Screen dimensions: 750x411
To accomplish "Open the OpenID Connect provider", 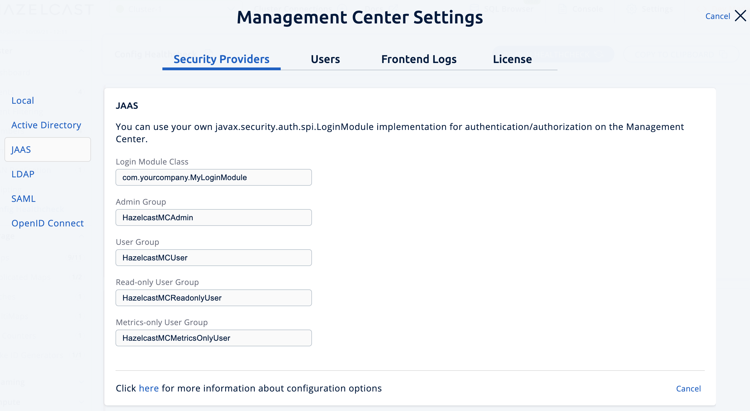I will pyautogui.click(x=47, y=223).
